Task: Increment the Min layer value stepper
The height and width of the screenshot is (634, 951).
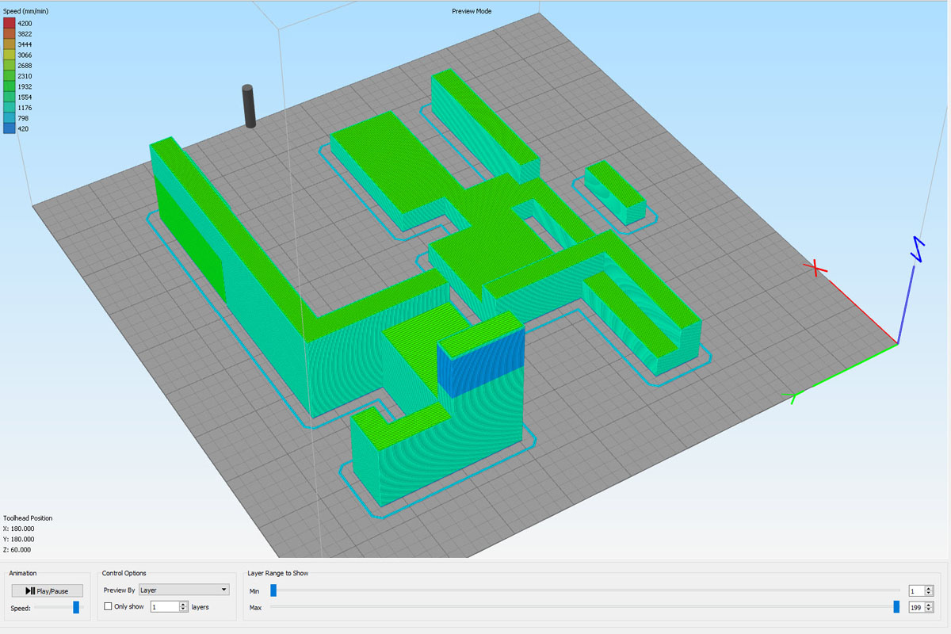Action: click(930, 588)
